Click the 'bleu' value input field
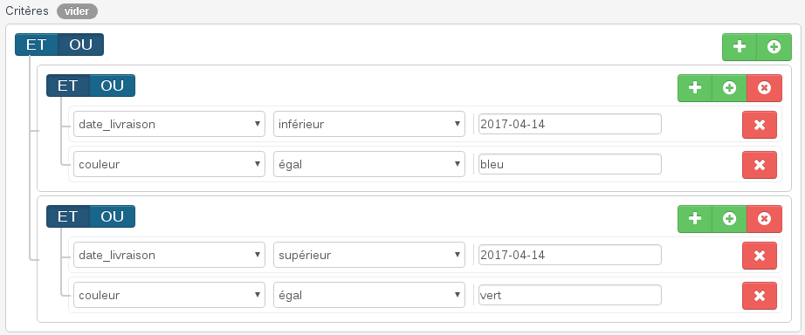Viewport: 805px width, 335px height. point(570,164)
